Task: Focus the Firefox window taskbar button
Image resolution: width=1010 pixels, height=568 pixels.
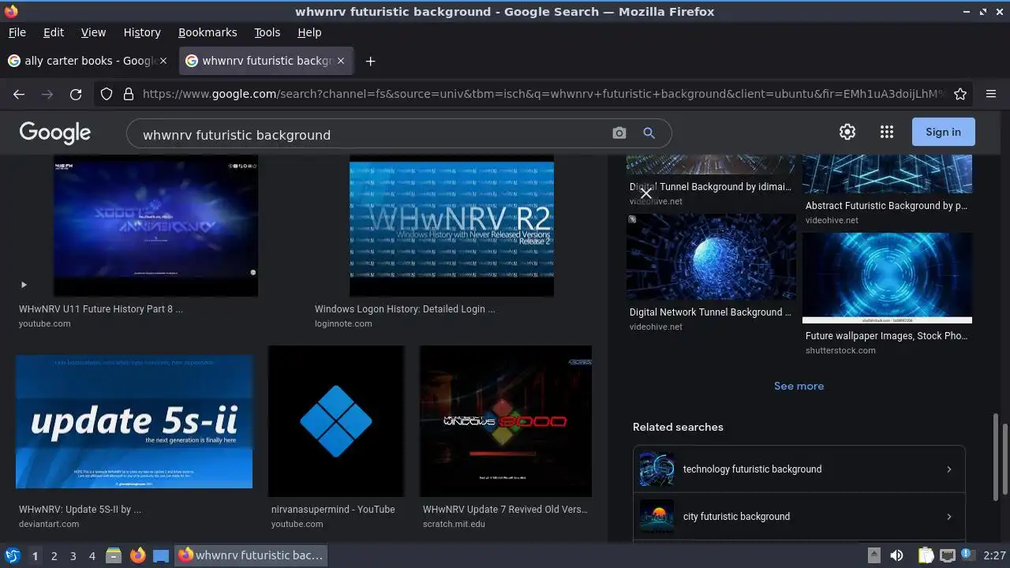Action: pos(251,555)
